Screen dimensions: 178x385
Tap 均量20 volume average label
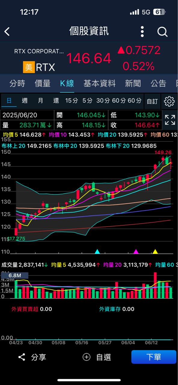[x=112, y=265]
